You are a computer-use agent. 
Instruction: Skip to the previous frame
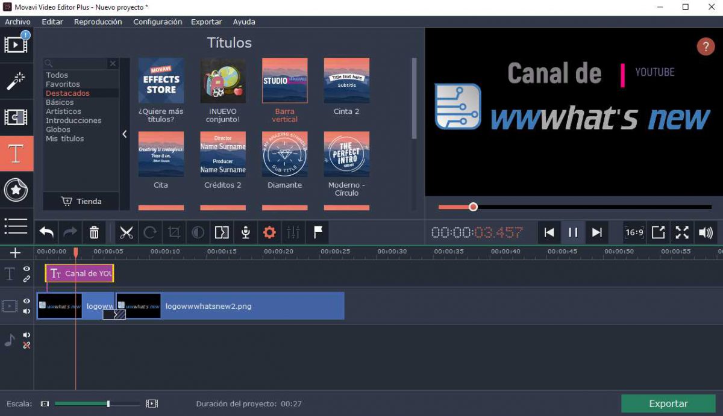click(x=549, y=232)
